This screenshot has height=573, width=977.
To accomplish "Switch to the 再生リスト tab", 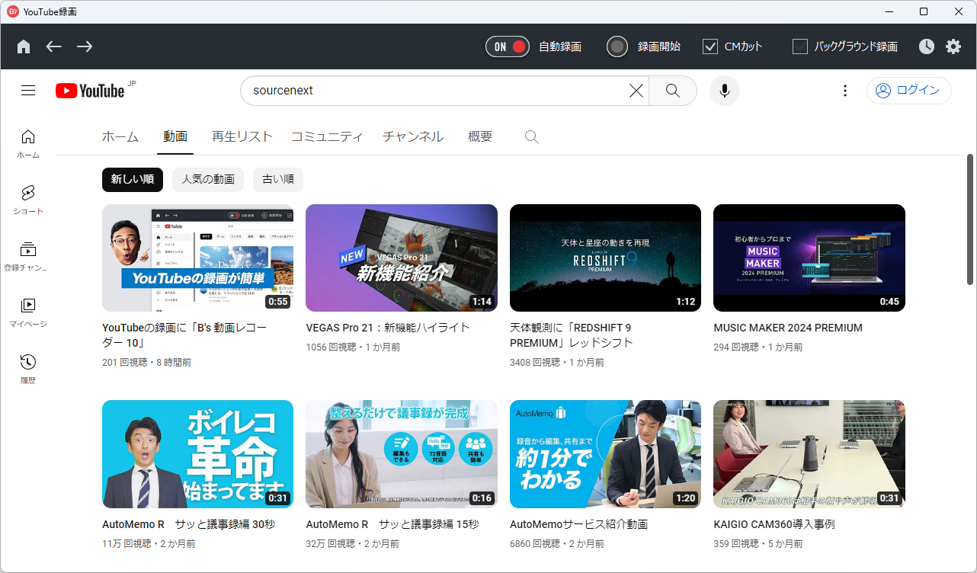I will click(242, 137).
